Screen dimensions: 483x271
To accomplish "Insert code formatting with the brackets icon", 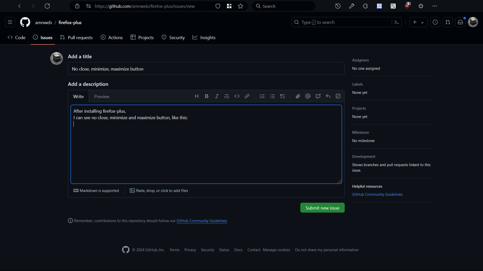I will tap(237, 96).
